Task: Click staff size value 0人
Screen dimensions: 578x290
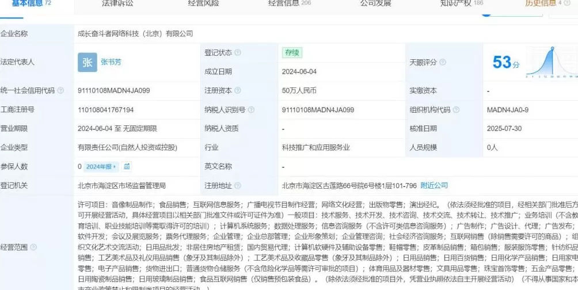Action: [492, 148]
